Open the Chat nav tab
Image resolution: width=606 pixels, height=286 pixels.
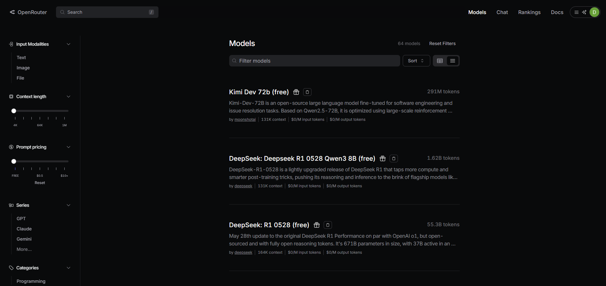point(502,12)
